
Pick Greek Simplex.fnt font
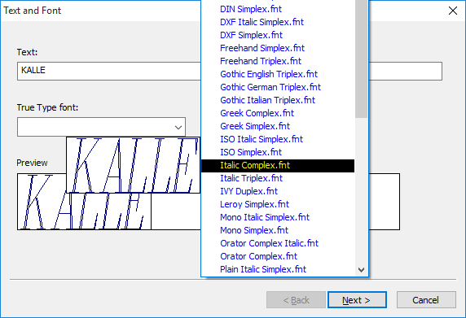[x=278, y=126]
